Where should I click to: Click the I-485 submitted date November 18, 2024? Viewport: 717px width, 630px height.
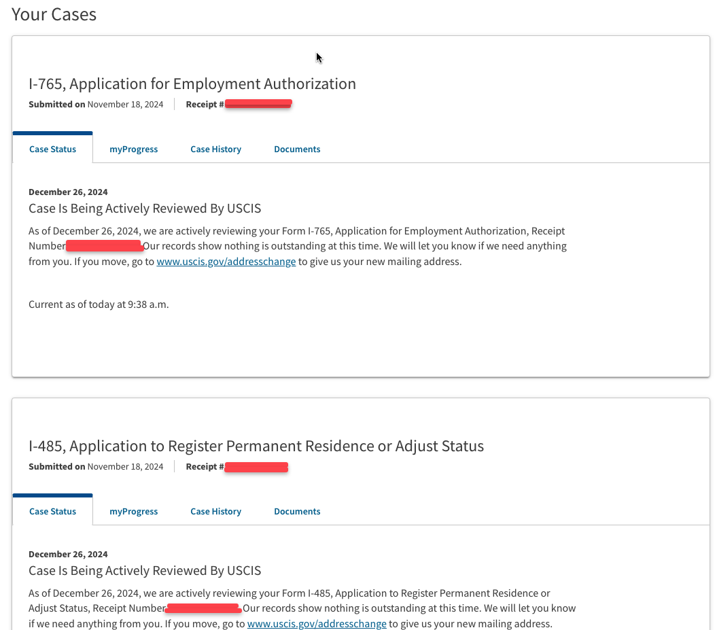tap(125, 466)
